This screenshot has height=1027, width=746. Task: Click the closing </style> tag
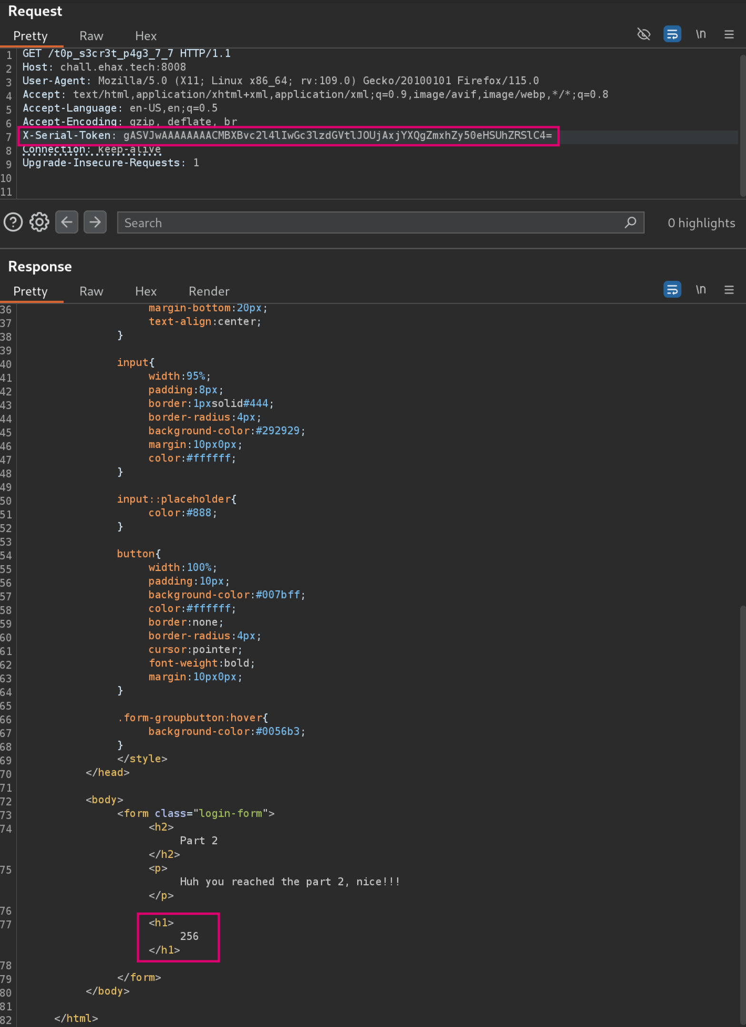coord(142,758)
